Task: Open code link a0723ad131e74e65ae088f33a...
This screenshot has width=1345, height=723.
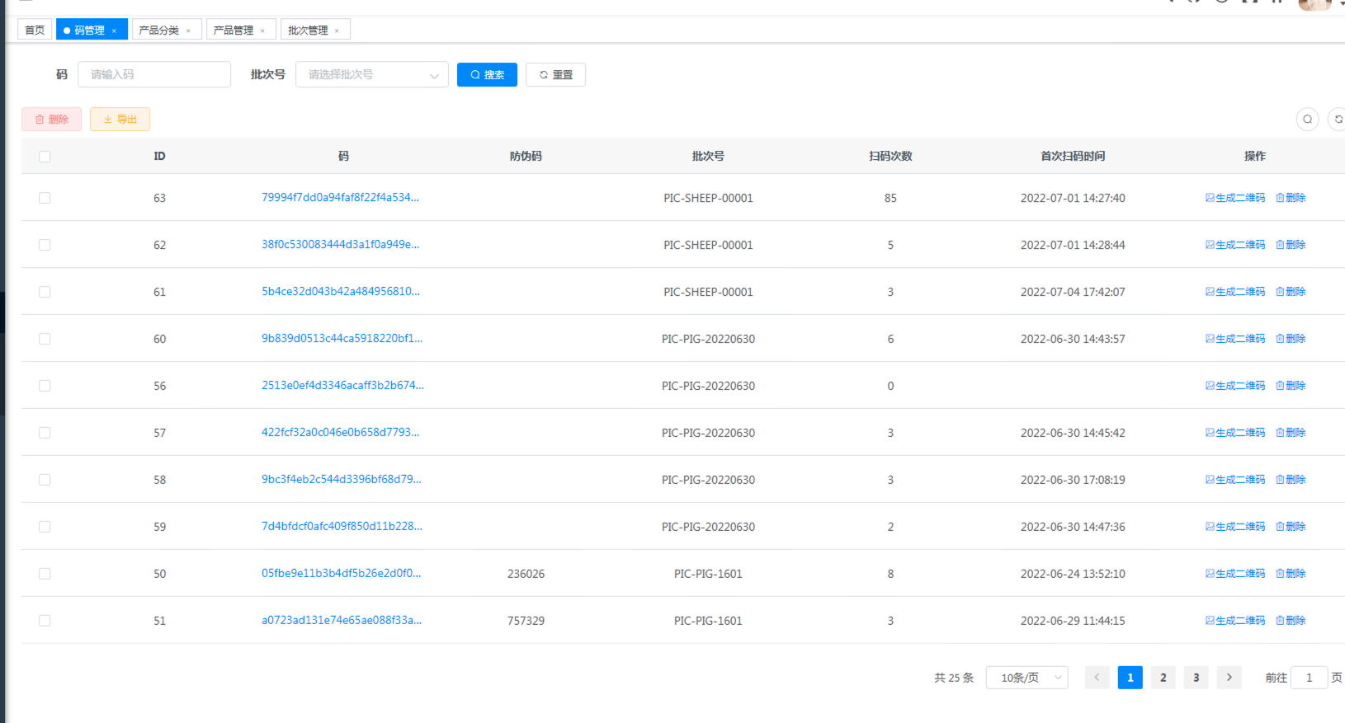Action: click(x=342, y=620)
